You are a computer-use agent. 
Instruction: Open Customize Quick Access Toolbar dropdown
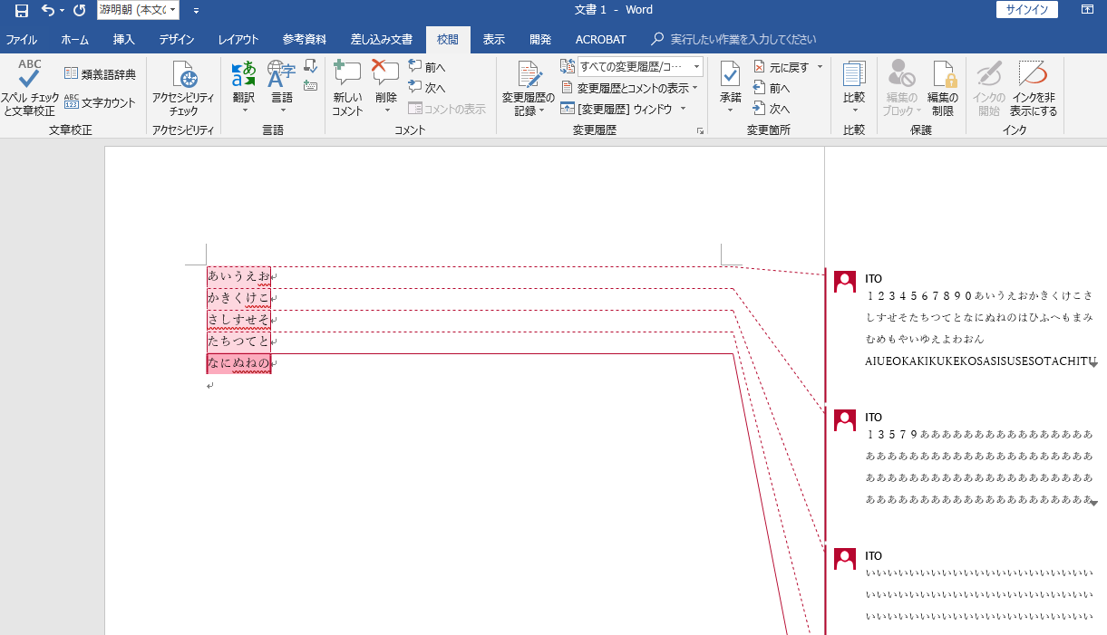(196, 11)
